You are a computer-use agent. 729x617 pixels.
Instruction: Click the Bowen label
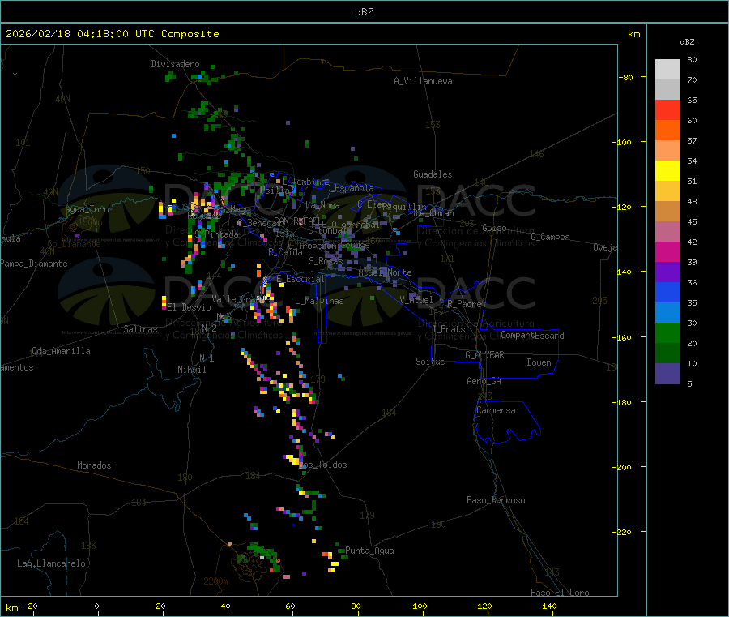539,362
